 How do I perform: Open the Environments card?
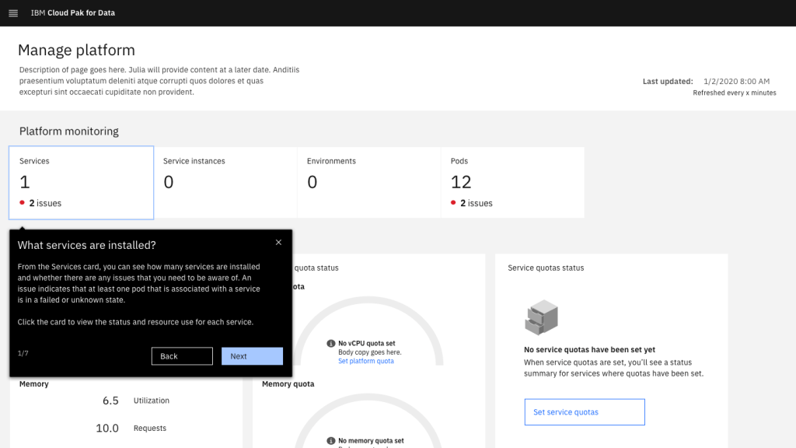point(368,182)
